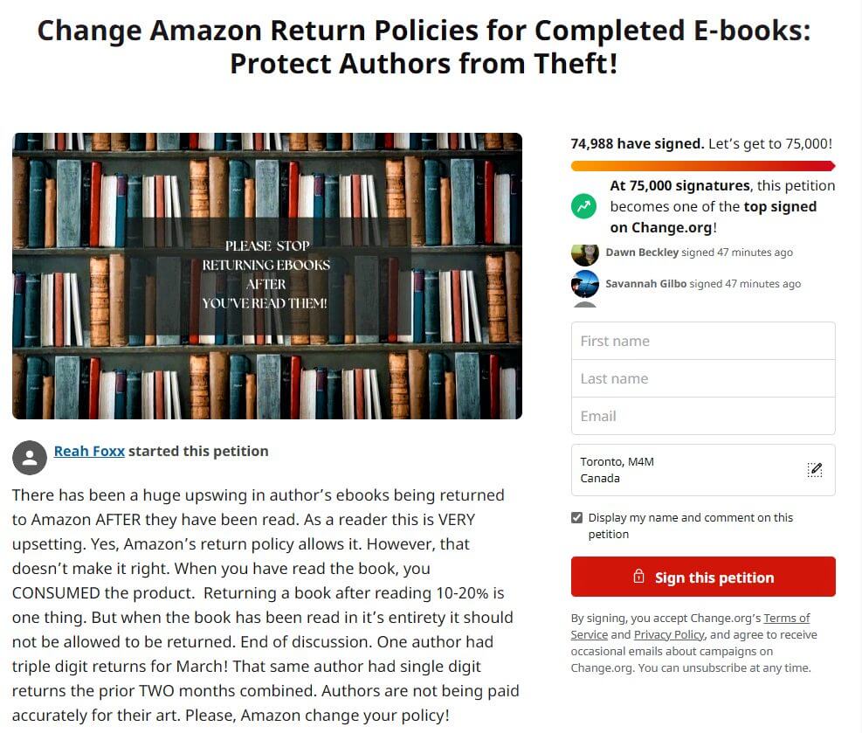This screenshot has width=862, height=733.
Task: Focus the Last name field
Action: [x=703, y=378]
